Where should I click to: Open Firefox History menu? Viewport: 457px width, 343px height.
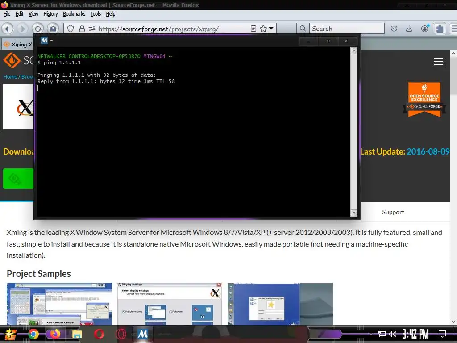click(x=50, y=14)
